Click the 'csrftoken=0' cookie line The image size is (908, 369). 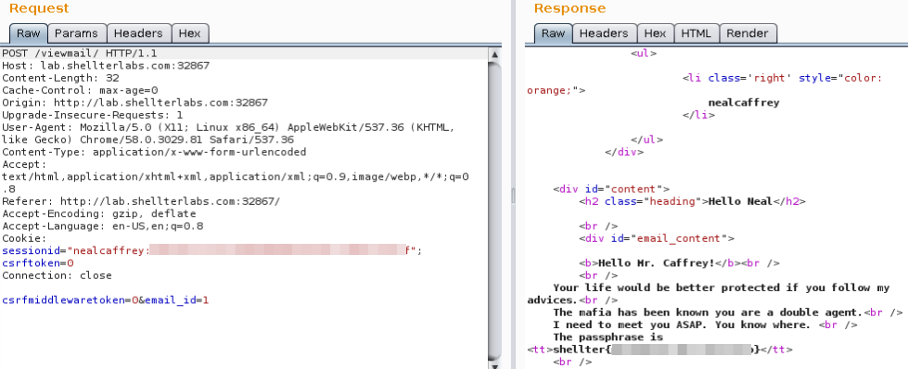pos(38,263)
